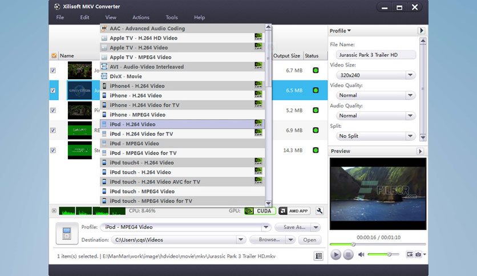
Task: Enable CUDA GPU acceleration
Action: pos(260,211)
